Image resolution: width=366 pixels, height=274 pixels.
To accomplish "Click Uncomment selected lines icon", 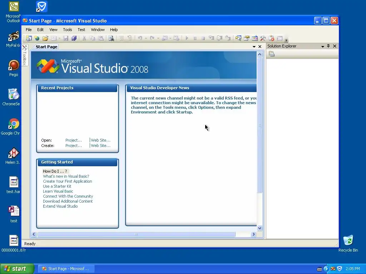I will click(130, 38).
